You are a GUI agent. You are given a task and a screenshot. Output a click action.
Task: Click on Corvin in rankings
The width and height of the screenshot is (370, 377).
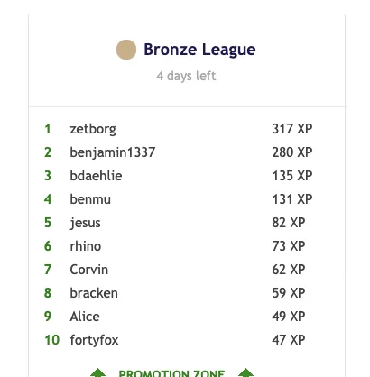point(89,270)
